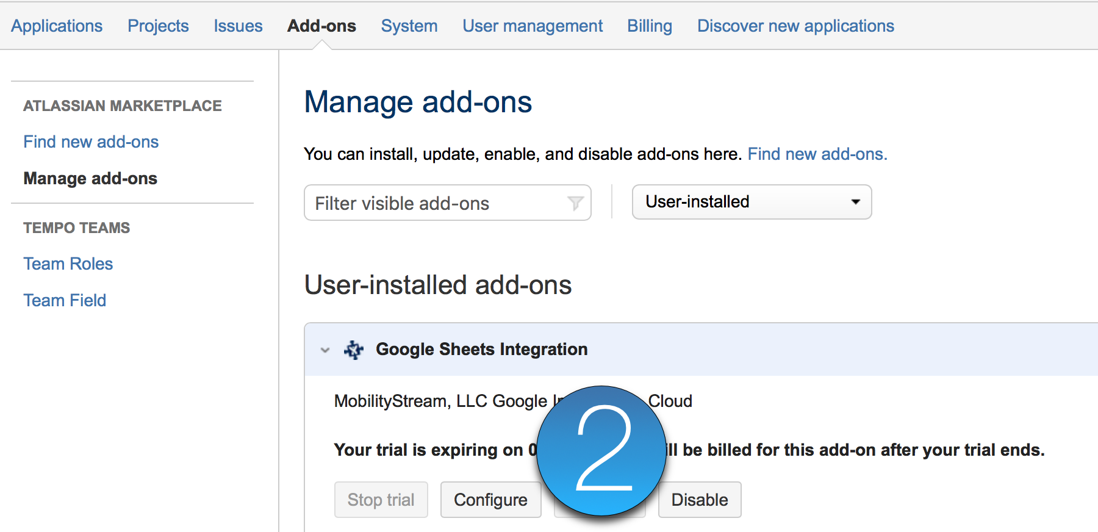1098x532 pixels.
Task: Click Find new add-ons in sidebar
Action: click(x=91, y=142)
